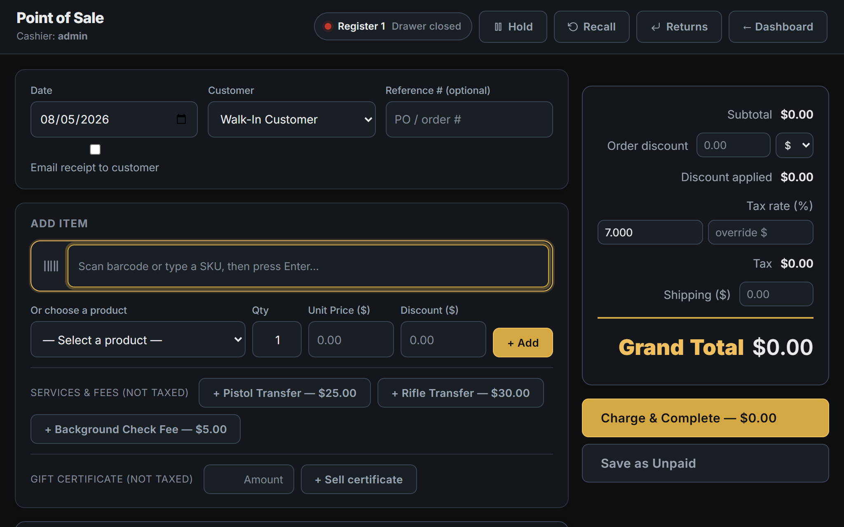Click the Shipping ($) field
This screenshot has height=527, width=844.
(x=776, y=294)
